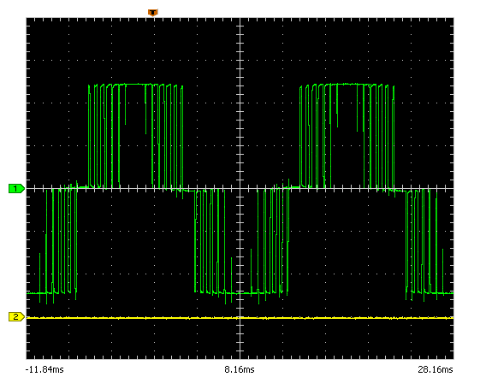Image resolution: width=480 pixels, height=377 pixels.
Task: Click the orange trigger position marker
Action: click(152, 13)
